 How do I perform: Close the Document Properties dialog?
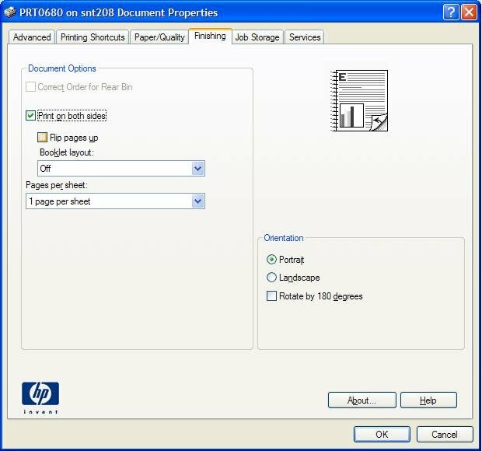(469, 12)
